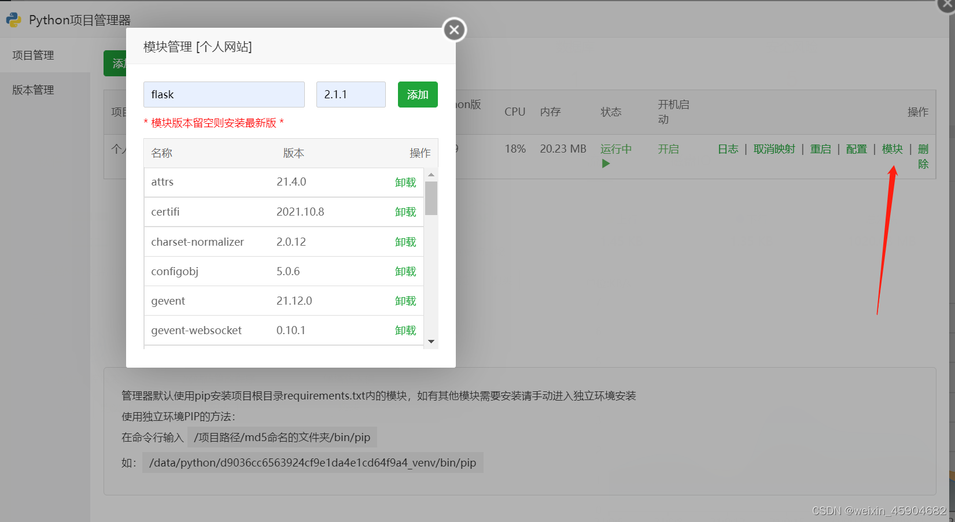Open the project 日志 logs
Image resolution: width=955 pixels, height=522 pixels.
tap(728, 149)
